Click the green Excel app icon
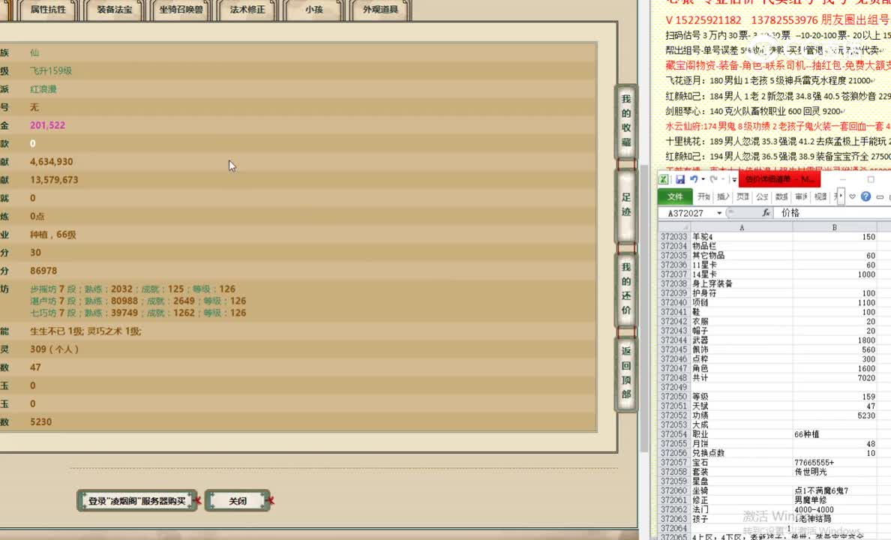Viewport: 891px width, 540px height. (664, 179)
